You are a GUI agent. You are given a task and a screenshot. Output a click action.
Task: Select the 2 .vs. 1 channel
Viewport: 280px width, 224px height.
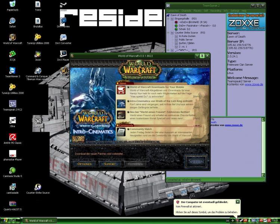[183, 46]
